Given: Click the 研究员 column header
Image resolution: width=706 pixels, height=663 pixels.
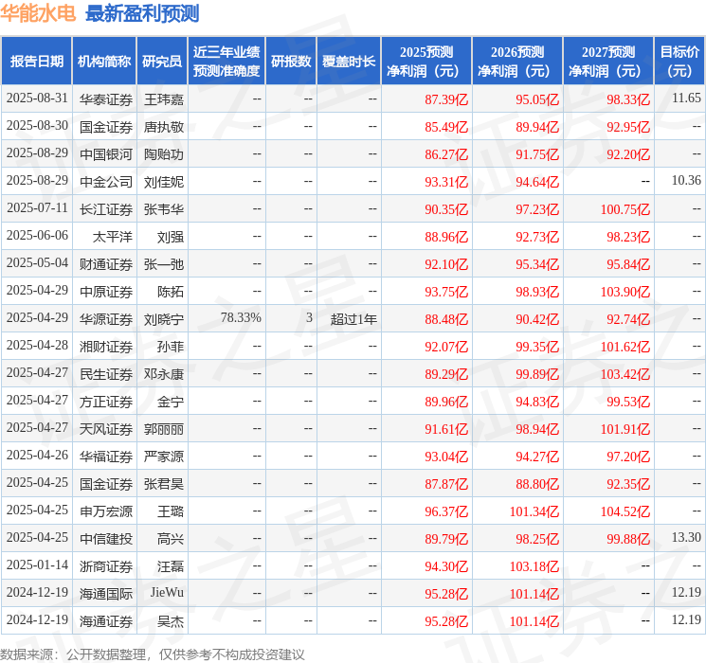Looking at the screenshot, I should 162,61.
